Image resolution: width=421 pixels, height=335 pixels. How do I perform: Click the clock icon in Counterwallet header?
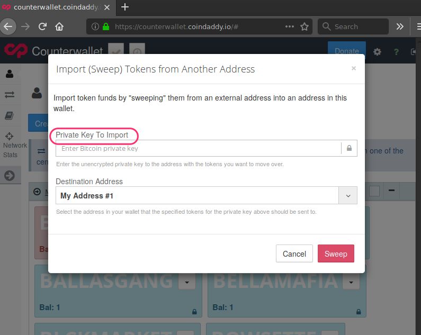(137, 49)
